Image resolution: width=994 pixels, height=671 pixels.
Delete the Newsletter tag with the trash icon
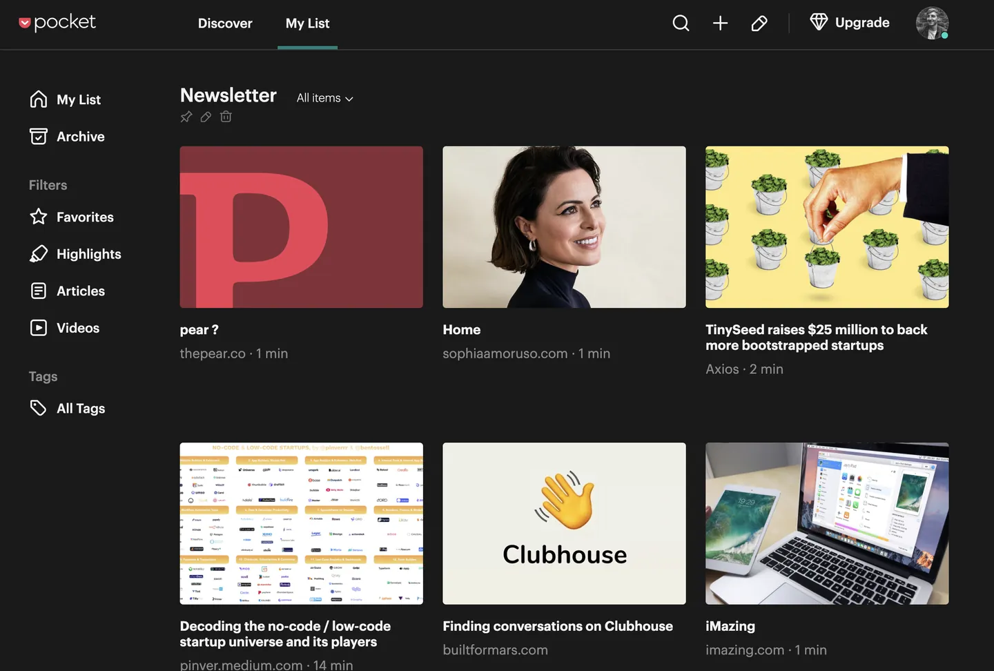226,117
